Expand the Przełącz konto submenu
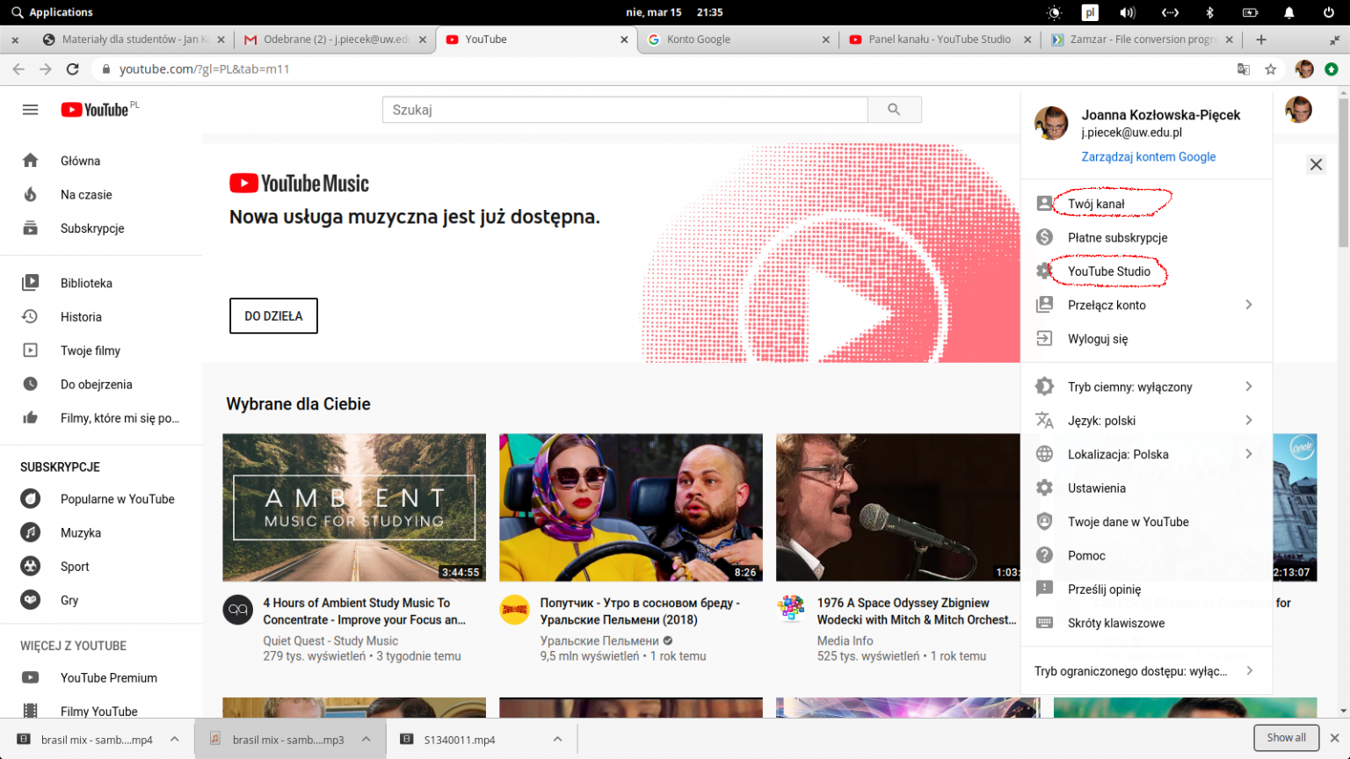 click(x=1147, y=305)
